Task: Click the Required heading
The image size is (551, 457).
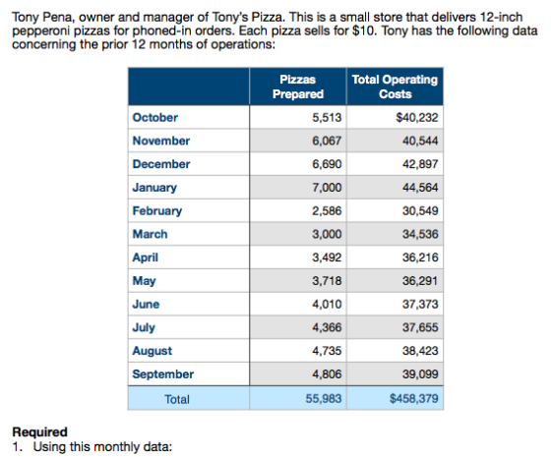Action: [39, 431]
